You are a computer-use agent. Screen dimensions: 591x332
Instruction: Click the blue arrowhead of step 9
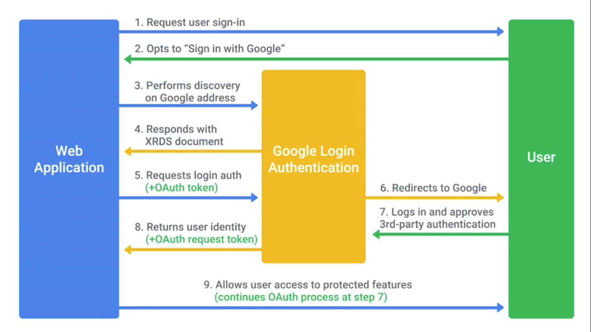[x=501, y=307]
